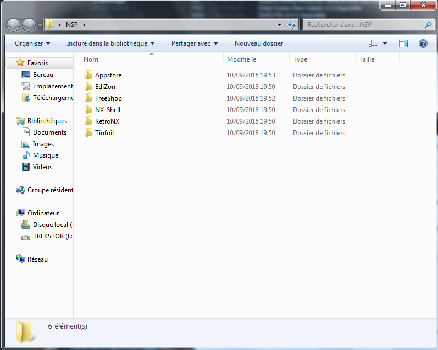Click the large folder icon in details pane
The image size is (438, 350).
(25, 331)
